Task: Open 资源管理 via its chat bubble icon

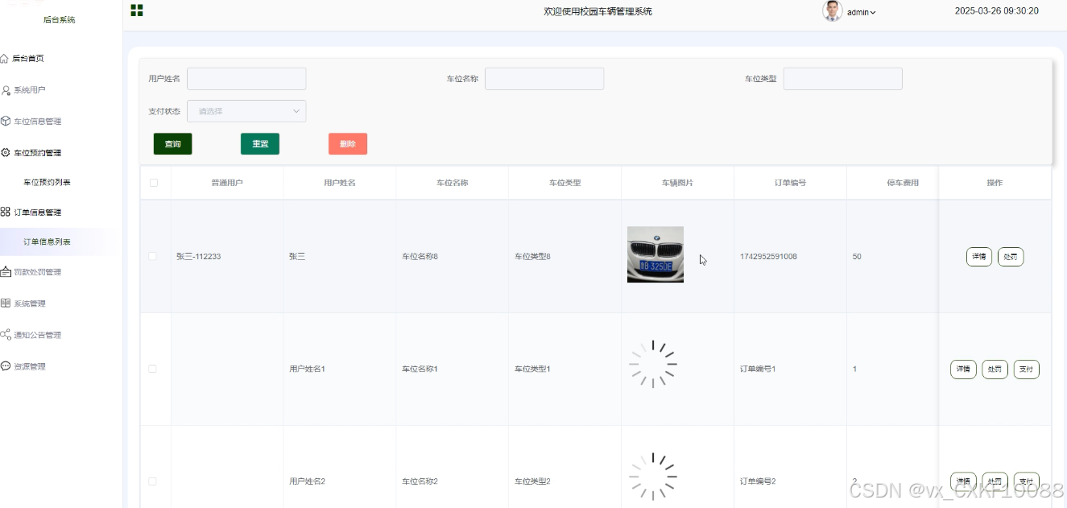Action: [6, 366]
